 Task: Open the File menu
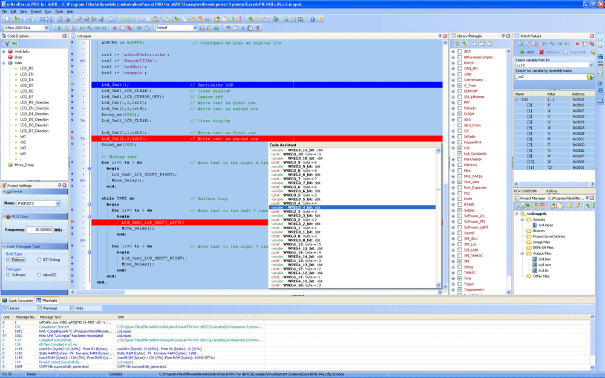[x=4, y=11]
